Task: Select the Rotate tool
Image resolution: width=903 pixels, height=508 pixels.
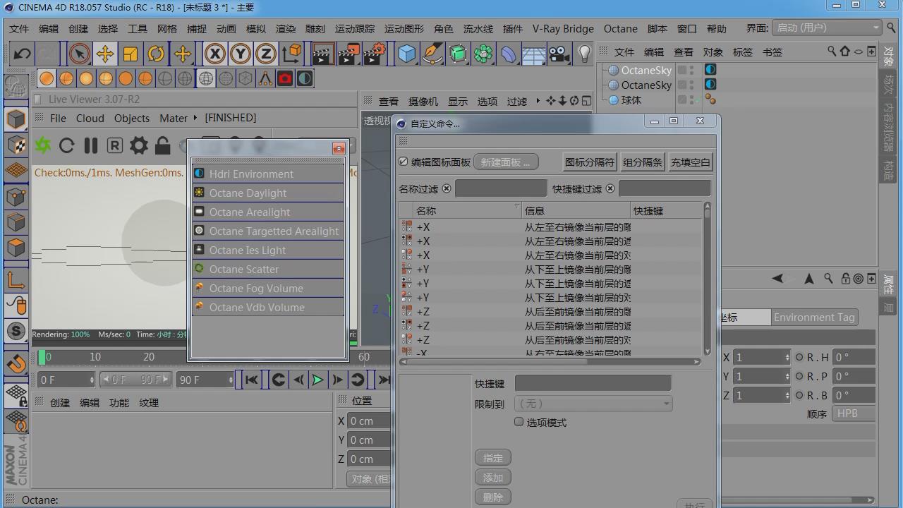Action: tap(156, 54)
